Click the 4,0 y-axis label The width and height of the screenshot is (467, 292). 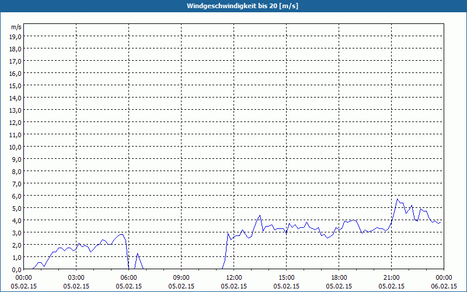18,221
